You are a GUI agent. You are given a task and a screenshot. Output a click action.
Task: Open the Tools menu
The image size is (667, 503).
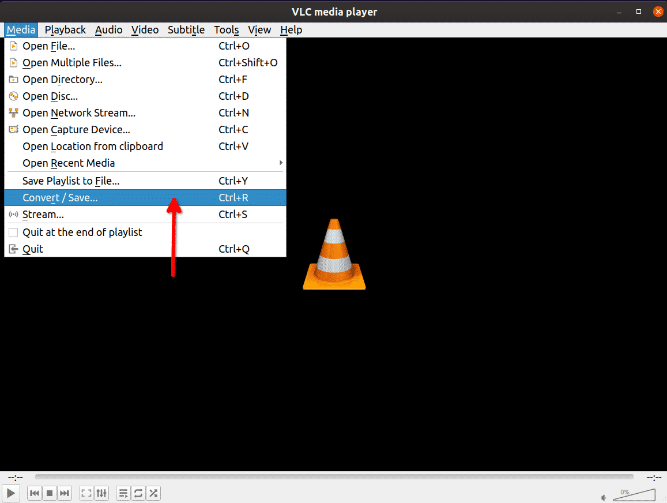(x=227, y=30)
